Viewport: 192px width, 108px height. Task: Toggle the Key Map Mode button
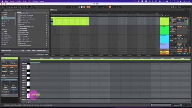[175, 7]
